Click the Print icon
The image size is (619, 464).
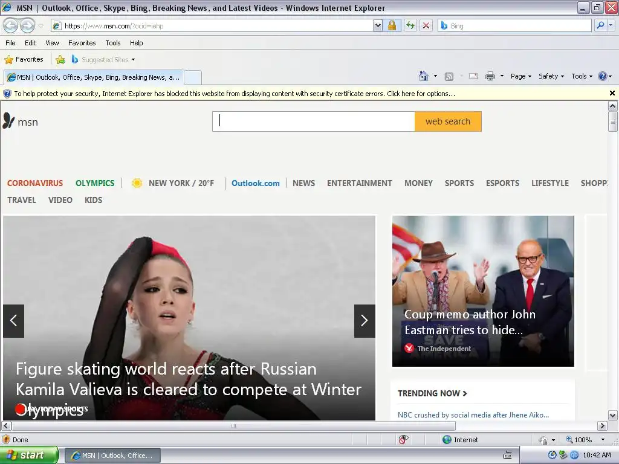pos(490,77)
